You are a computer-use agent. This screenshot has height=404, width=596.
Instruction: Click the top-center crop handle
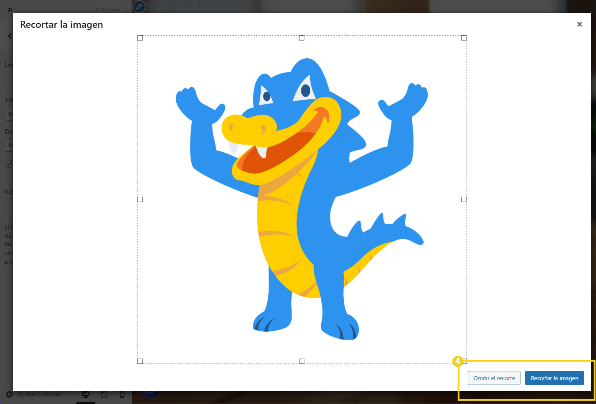302,38
